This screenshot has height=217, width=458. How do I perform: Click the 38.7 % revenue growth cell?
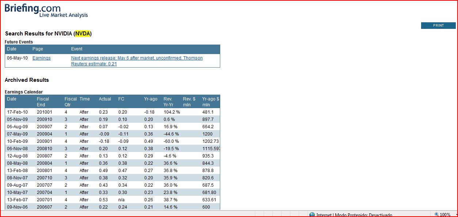(171, 200)
